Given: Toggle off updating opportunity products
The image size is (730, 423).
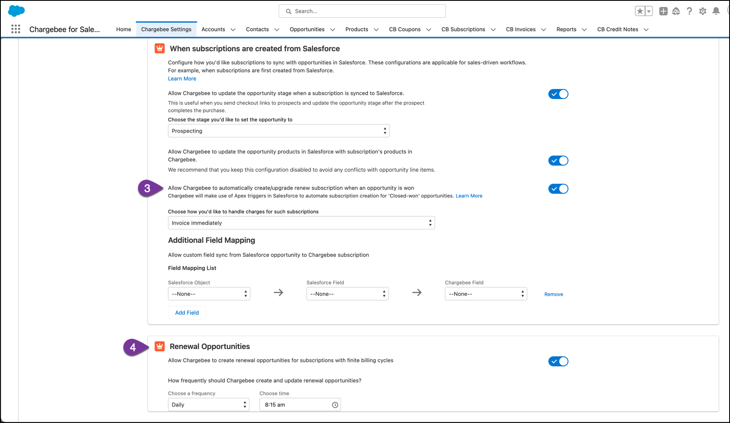Looking at the screenshot, I should (x=558, y=161).
